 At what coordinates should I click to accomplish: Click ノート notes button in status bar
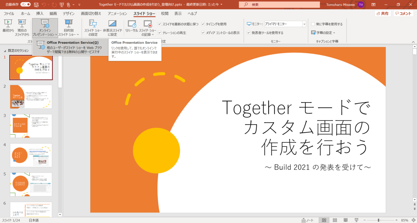click(308, 220)
